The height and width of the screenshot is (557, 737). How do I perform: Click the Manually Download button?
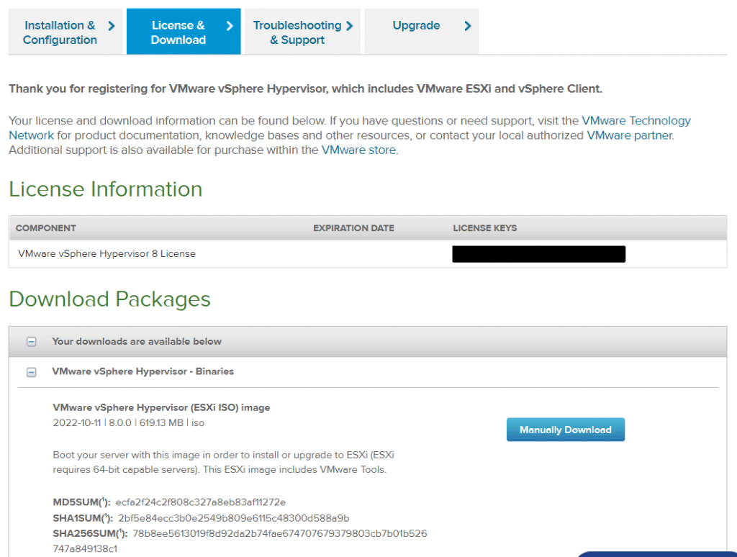[565, 429]
